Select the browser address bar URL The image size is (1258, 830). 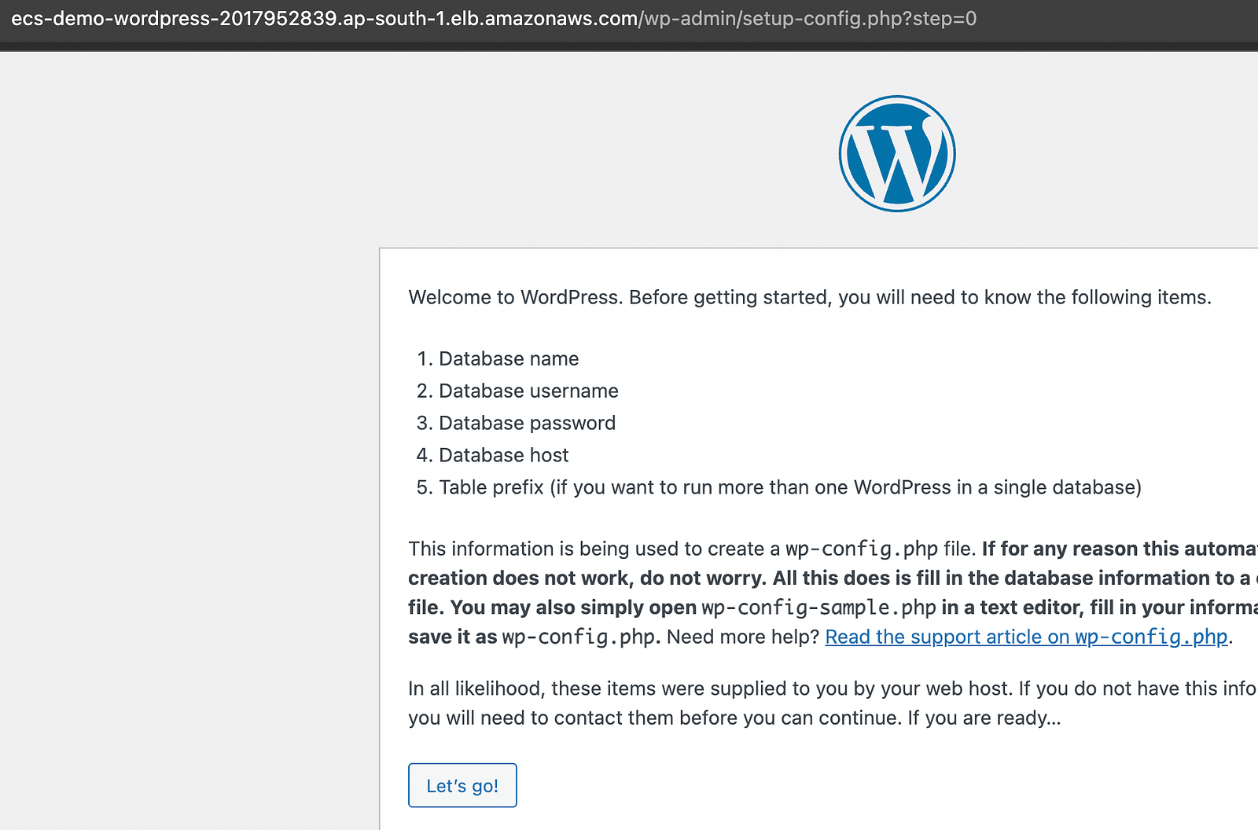click(x=494, y=18)
